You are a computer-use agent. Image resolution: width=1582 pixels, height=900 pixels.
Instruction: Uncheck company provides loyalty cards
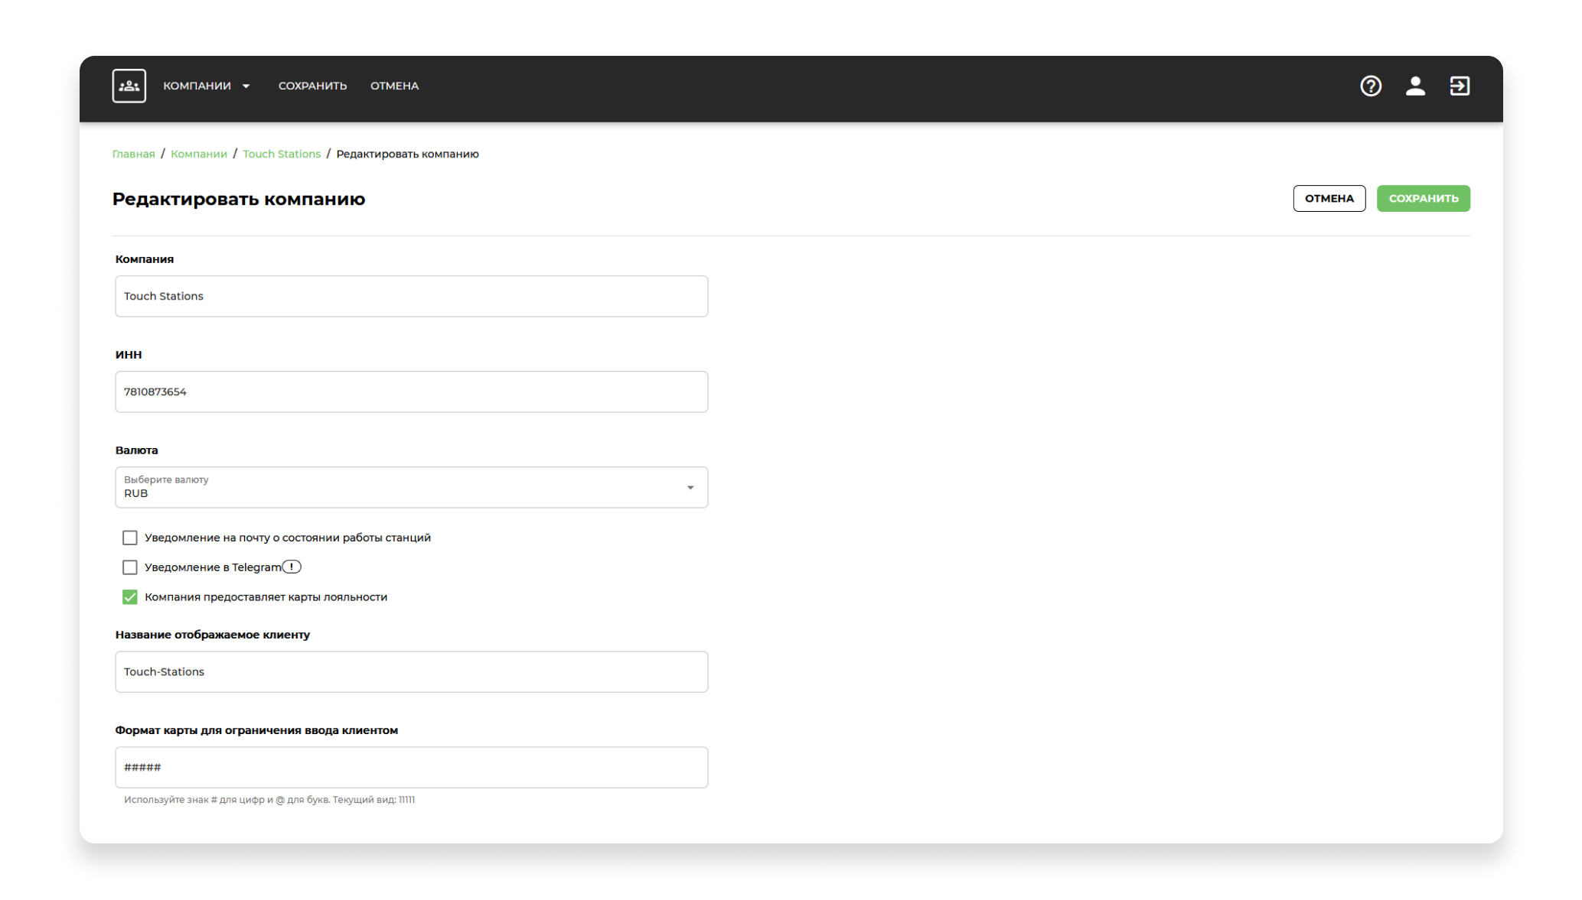[x=130, y=597]
